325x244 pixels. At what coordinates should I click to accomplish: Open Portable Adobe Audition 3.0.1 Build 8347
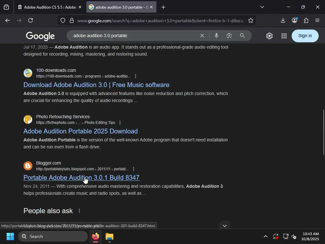coord(82,178)
